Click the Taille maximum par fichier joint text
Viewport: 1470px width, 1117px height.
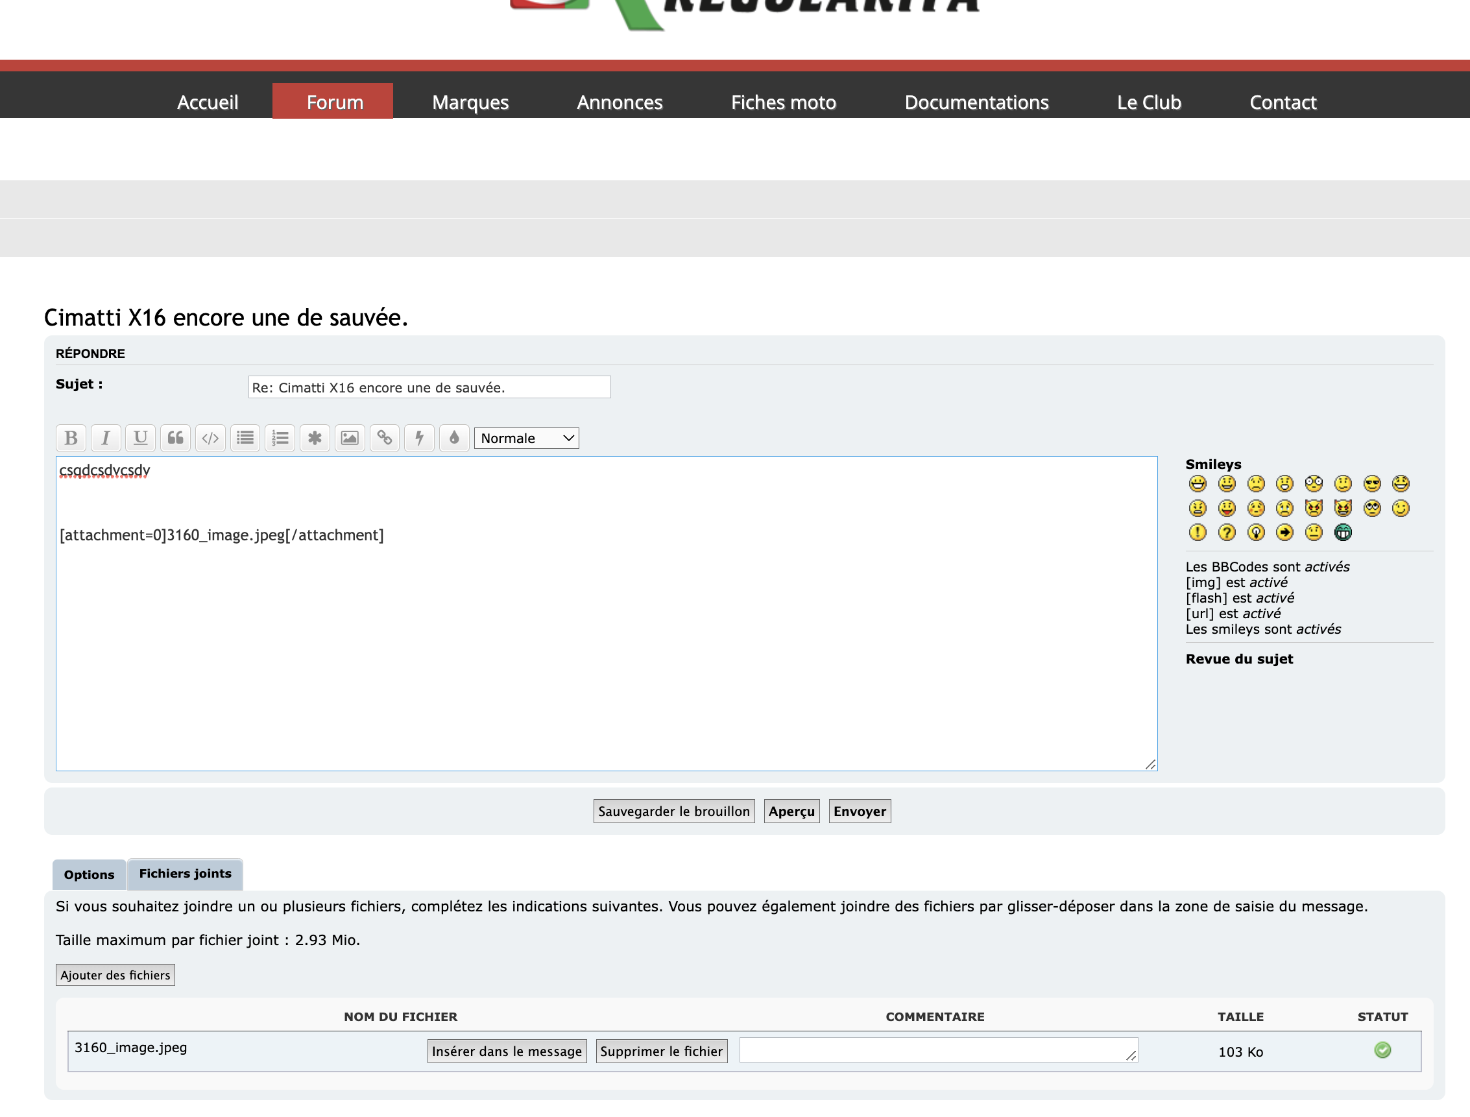208,940
